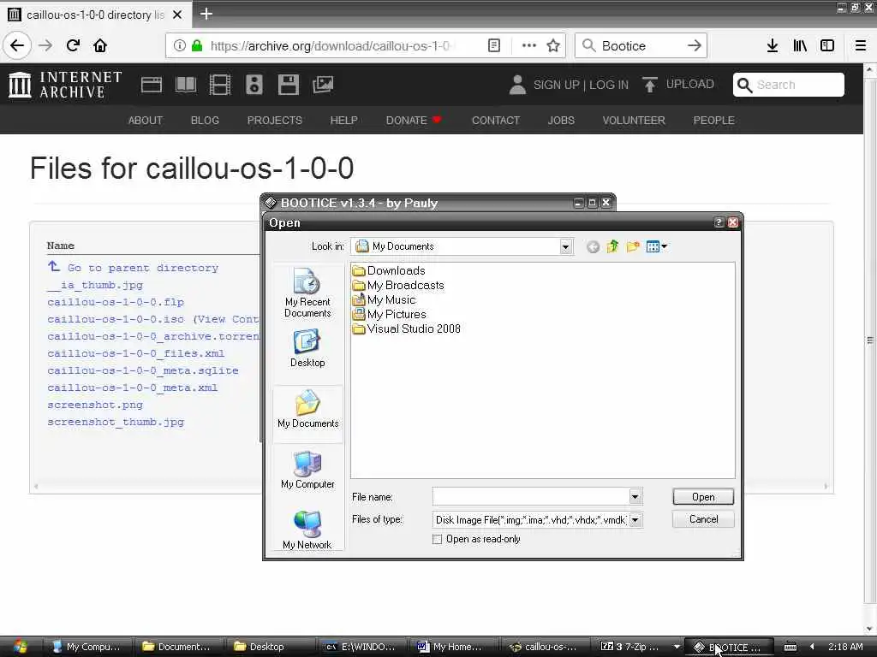Open the ABOUT menu item
This screenshot has width=877, height=657.
pyautogui.click(x=146, y=120)
